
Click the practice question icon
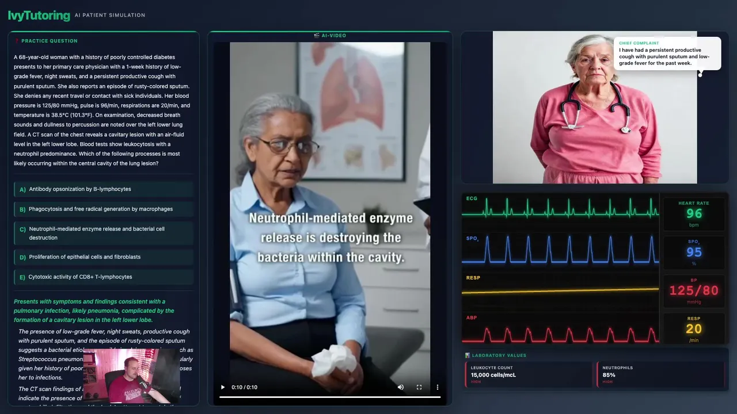(17, 41)
